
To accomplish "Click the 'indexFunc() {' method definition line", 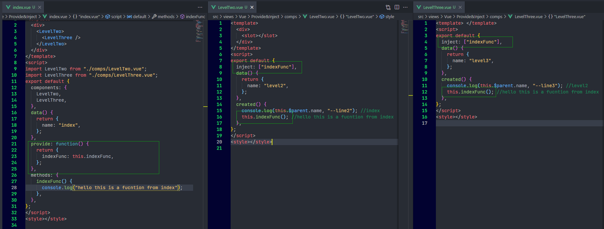I will (x=55, y=181).
